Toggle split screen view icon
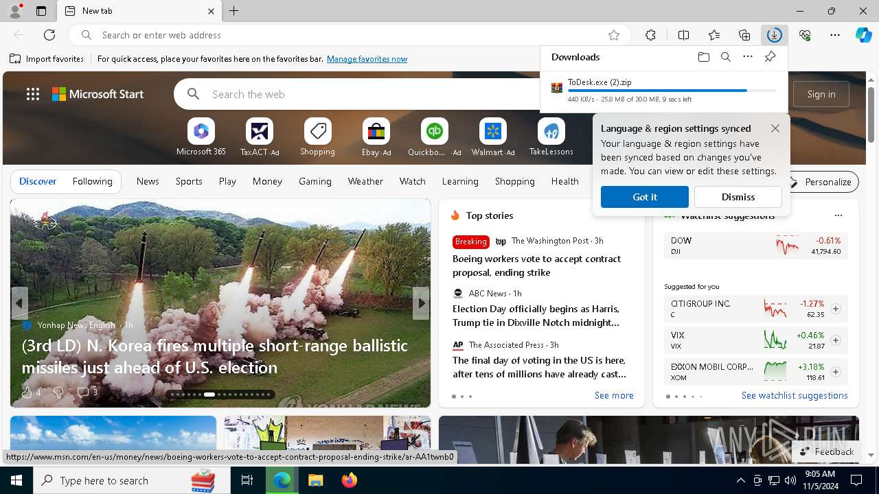This screenshot has width=879, height=494. click(683, 35)
